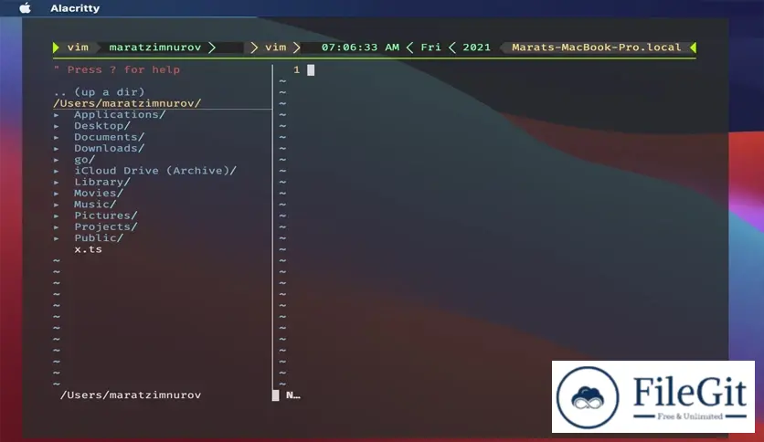This screenshot has width=764, height=442.
Task: Select the Public/ directory entry
Action: point(99,237)
